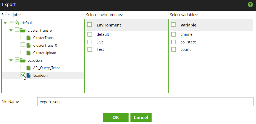The height and width of the screenshot is (124, 256).
Task: Click the default environment row text
Action: pyautogui.click(x=103, y=34)
